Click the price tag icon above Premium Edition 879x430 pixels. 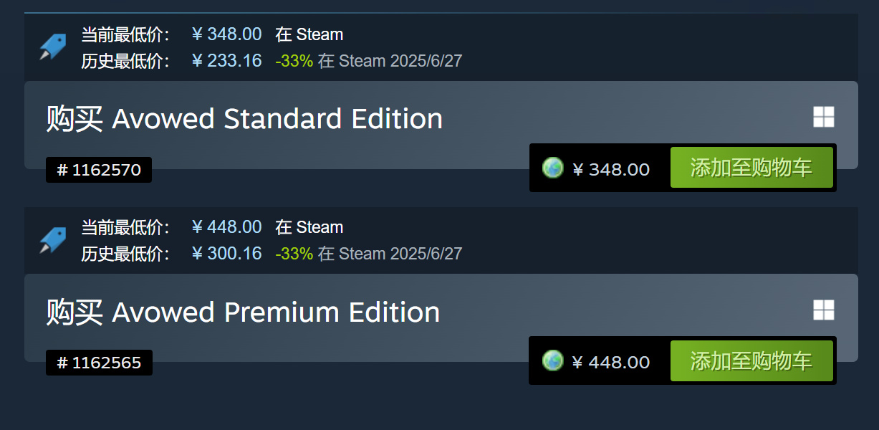[x=52, y=240]
